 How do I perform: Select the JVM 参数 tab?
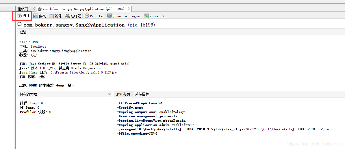click(123, 94)
